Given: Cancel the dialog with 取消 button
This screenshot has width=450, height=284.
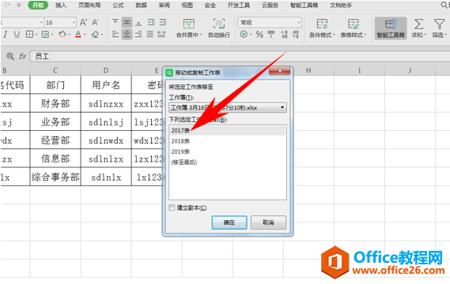Looking at the screenshot, I should [268, 222].
